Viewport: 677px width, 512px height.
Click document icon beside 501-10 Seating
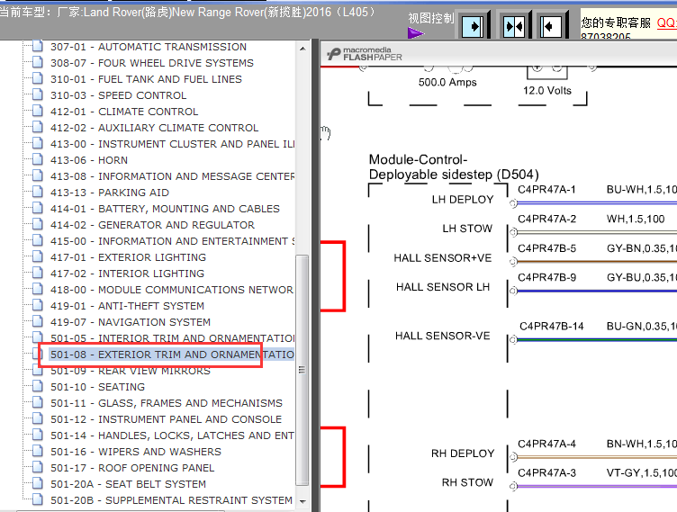38,386
